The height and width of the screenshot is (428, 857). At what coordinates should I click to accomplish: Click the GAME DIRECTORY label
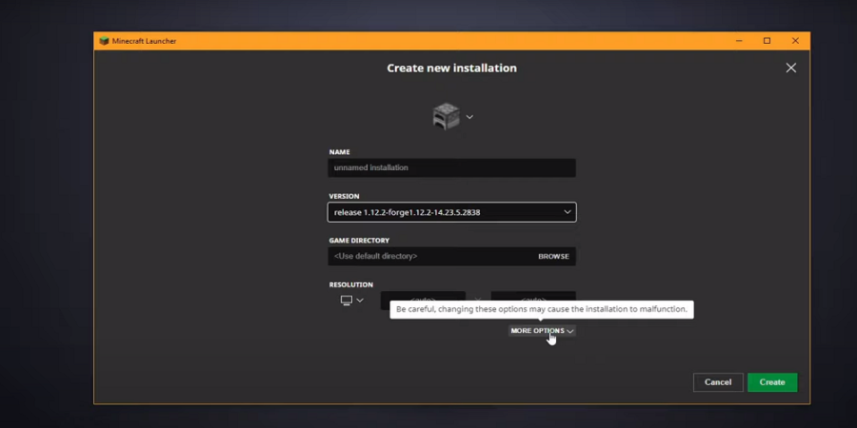[x=359, y=241]
